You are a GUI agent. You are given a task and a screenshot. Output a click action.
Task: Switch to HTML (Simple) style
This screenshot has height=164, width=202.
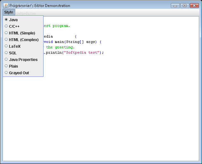[23, 33]
